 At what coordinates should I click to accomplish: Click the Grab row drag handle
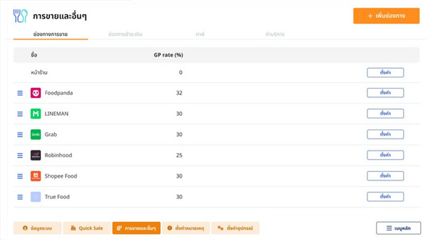[20, 135]
